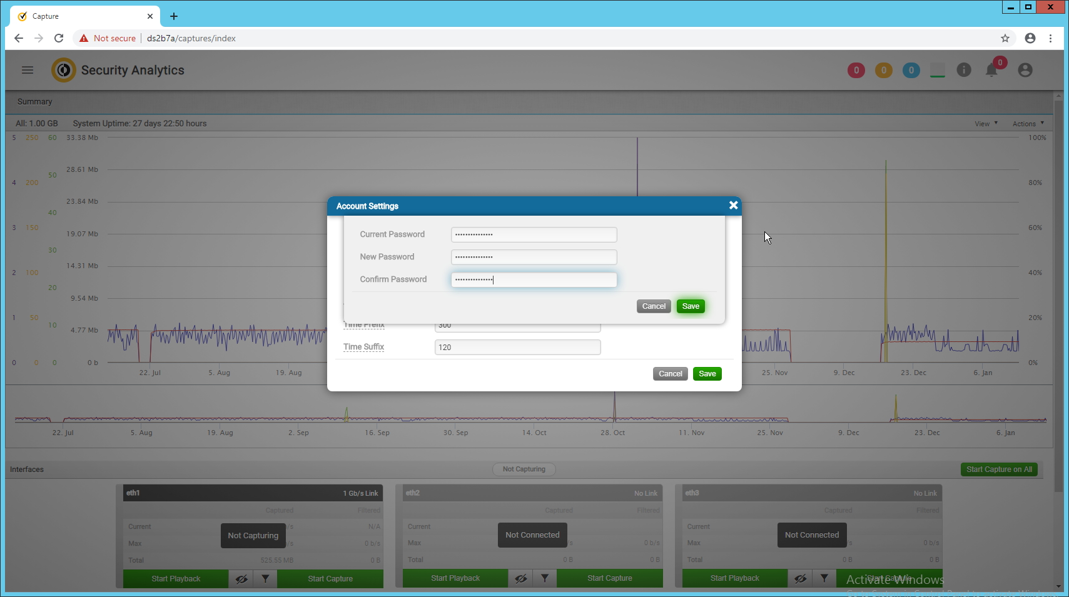Click the red alert counter badge
The height and width of the screenshot is (597, 1069).
tap(856, 71)
